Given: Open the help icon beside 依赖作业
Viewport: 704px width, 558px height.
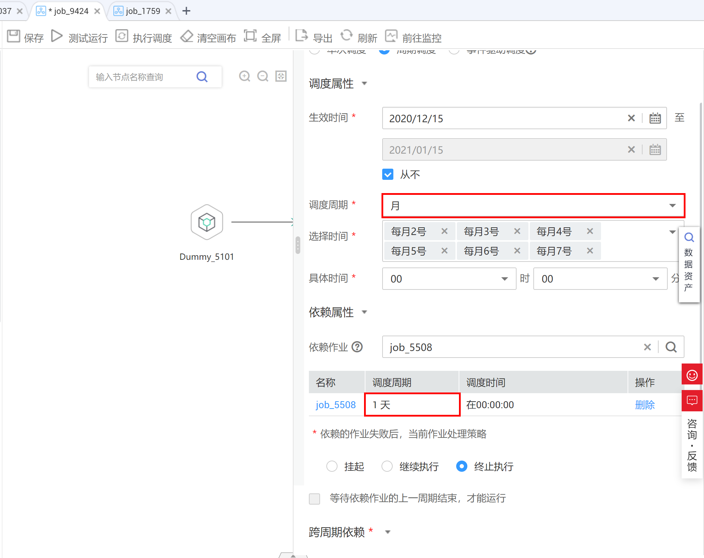Looking at the screenshot, I should (x=357, y=347).
